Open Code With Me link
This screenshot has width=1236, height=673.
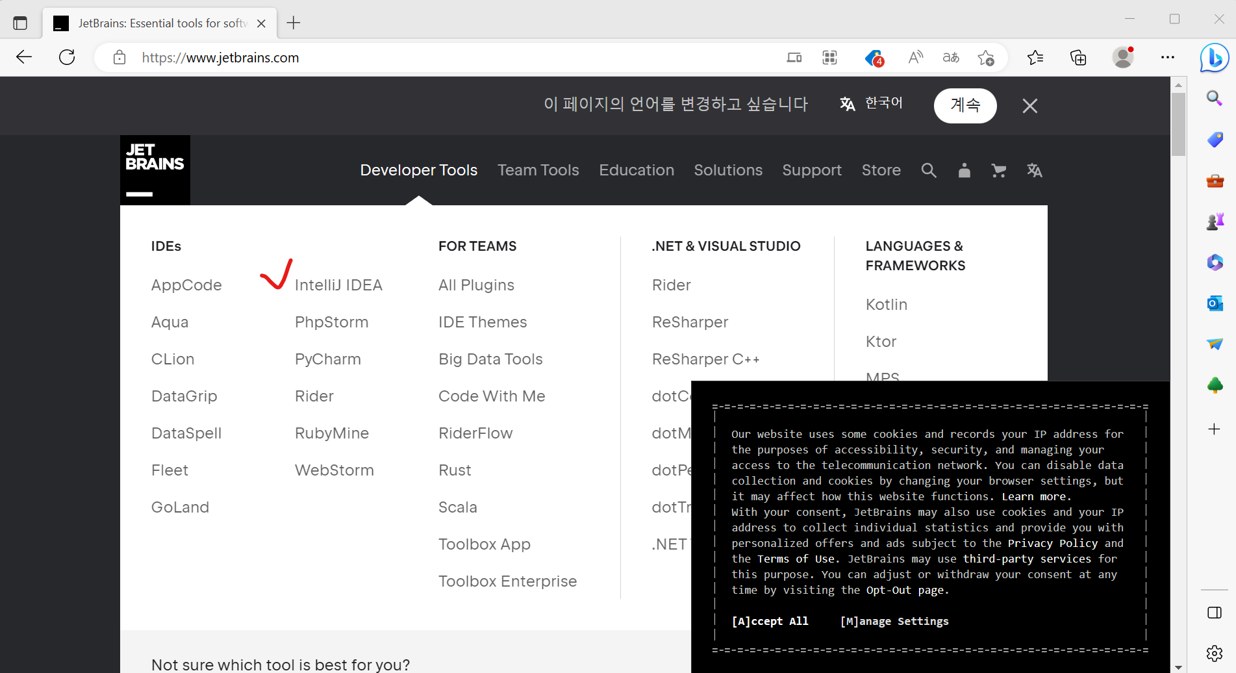coord(492,396)
